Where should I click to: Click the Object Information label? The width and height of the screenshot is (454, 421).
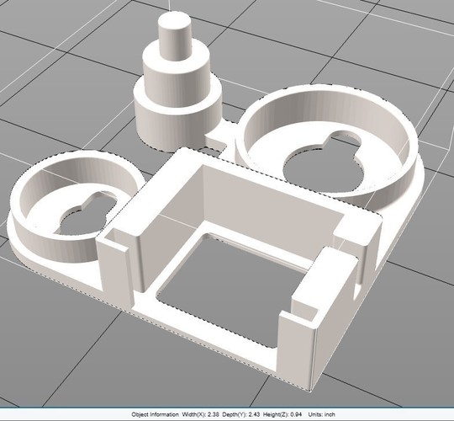[x=155, y=414]
